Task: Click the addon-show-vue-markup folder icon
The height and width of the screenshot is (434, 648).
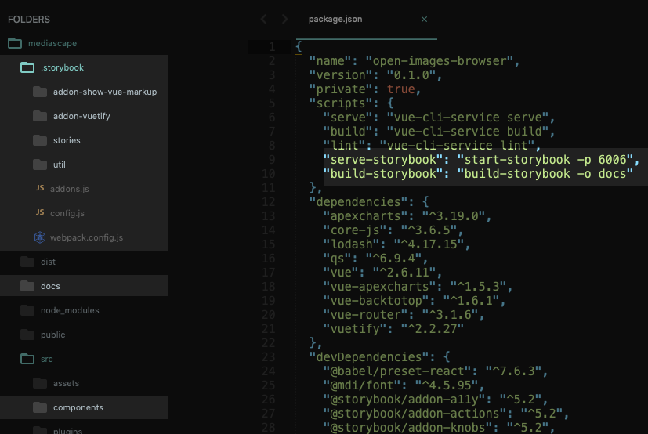Action: coord(40,92)
